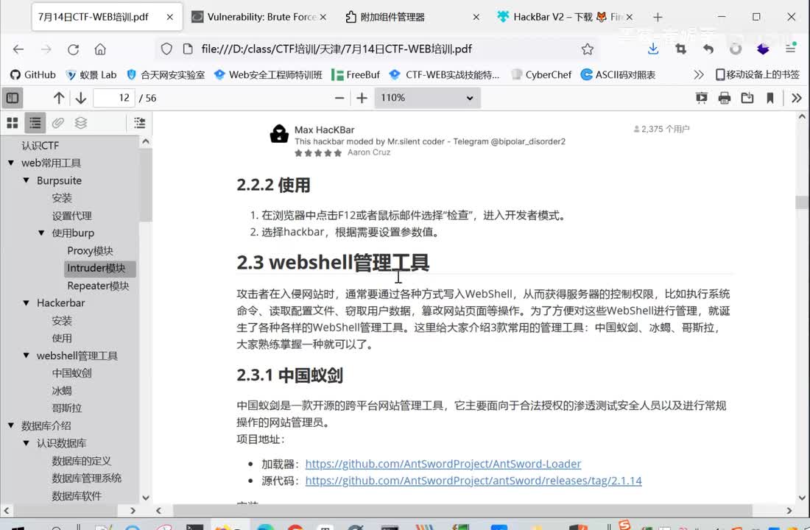This screenshot has height=530, width=810.
Task: Go to browser home page
Action: point(100,49)
